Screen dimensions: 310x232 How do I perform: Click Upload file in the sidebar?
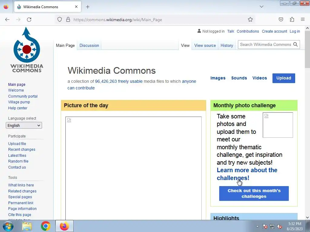pyautogui.click(x=17, y=143)
